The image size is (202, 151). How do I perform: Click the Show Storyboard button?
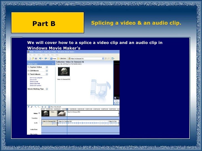coord(54,107)
